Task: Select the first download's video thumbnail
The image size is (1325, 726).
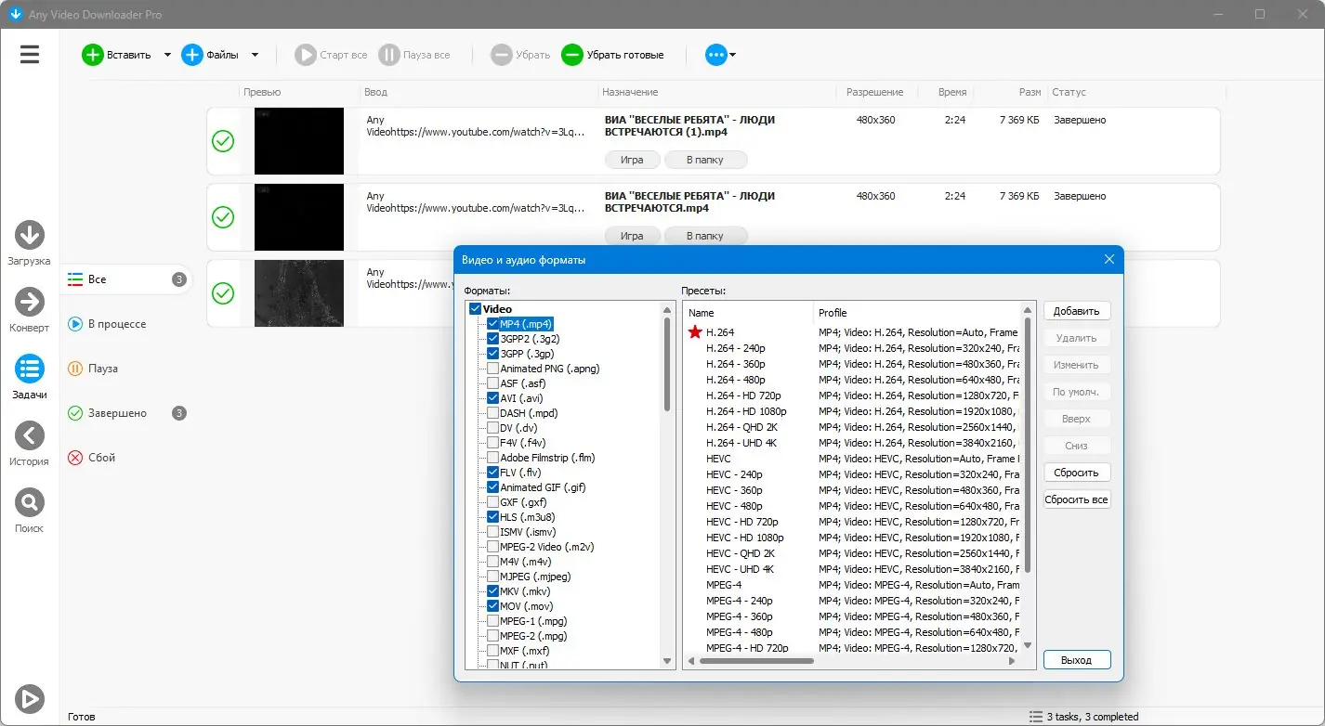Action: (x=299, y=141)
